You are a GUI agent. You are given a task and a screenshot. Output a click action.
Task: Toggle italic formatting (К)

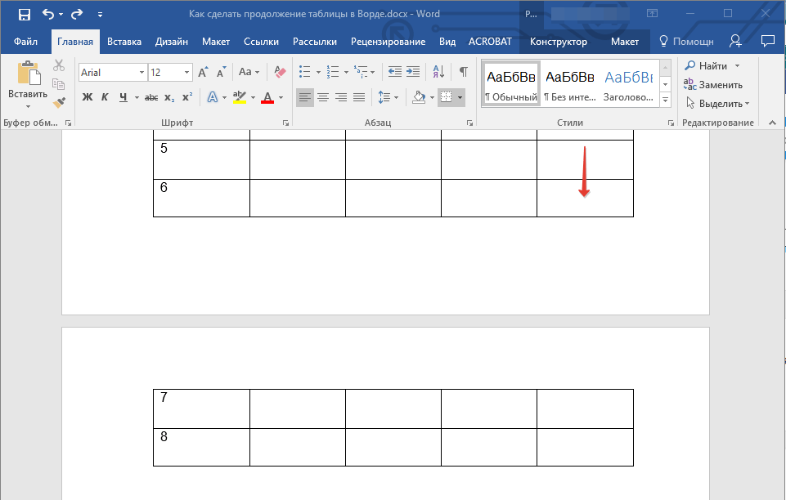pos(105,97)
